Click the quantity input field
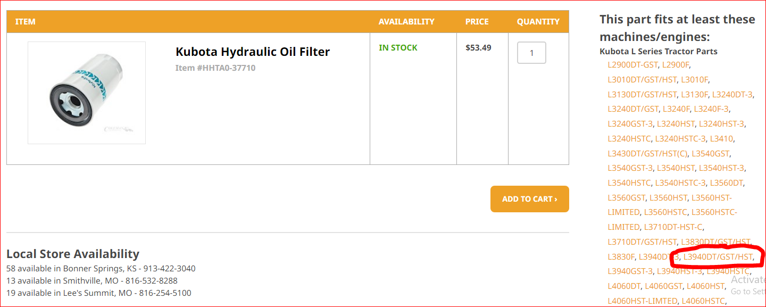Image resolution: width=766 pixels, height=307 pixels. (531, 53)
